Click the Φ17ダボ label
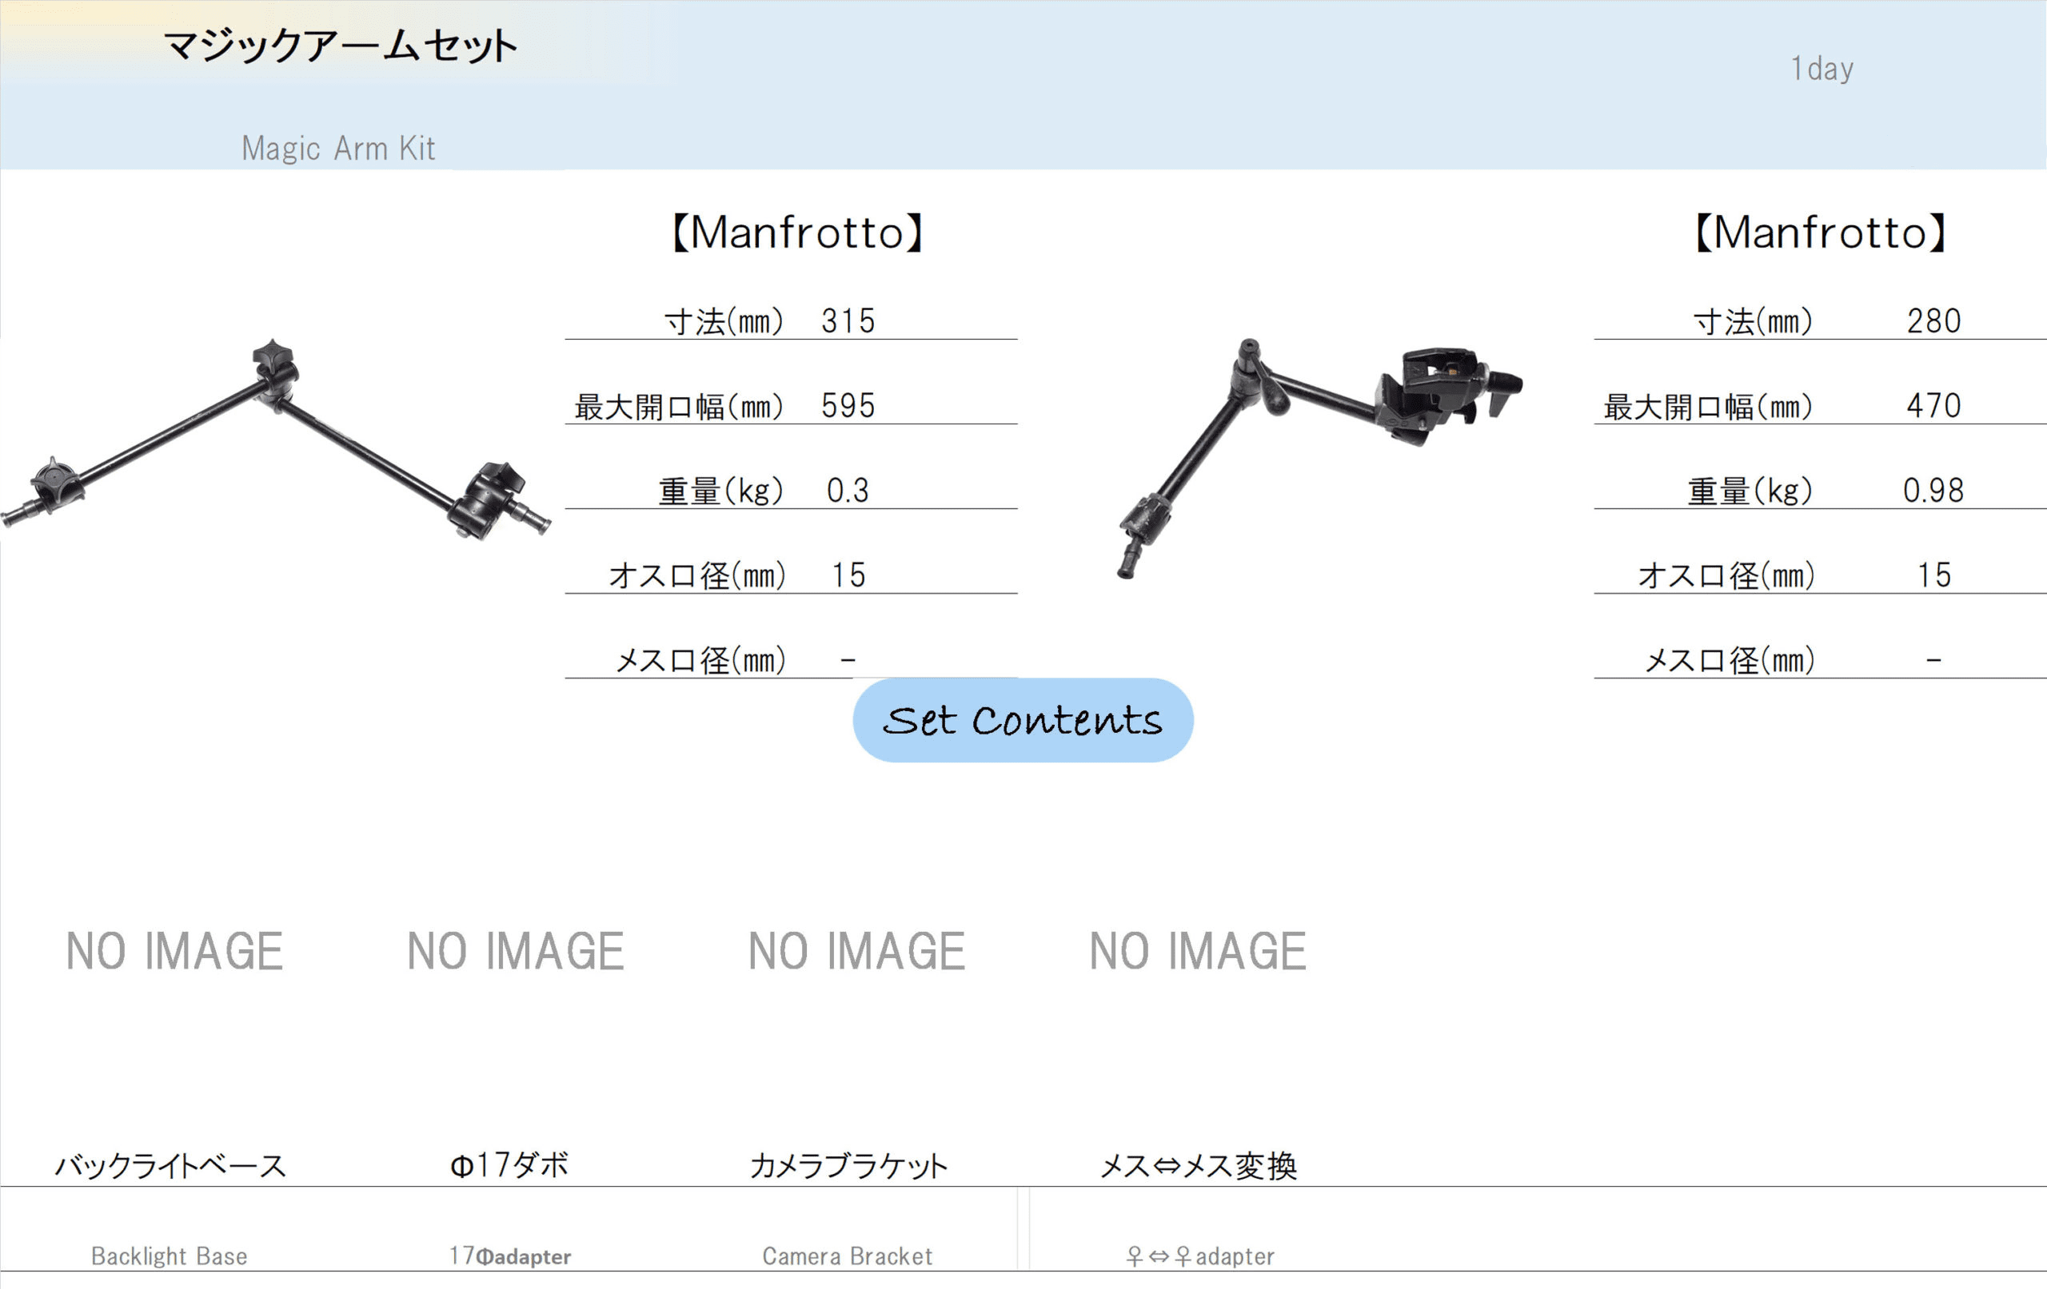This screenshot has height=1289, width=2047. 509,1165
